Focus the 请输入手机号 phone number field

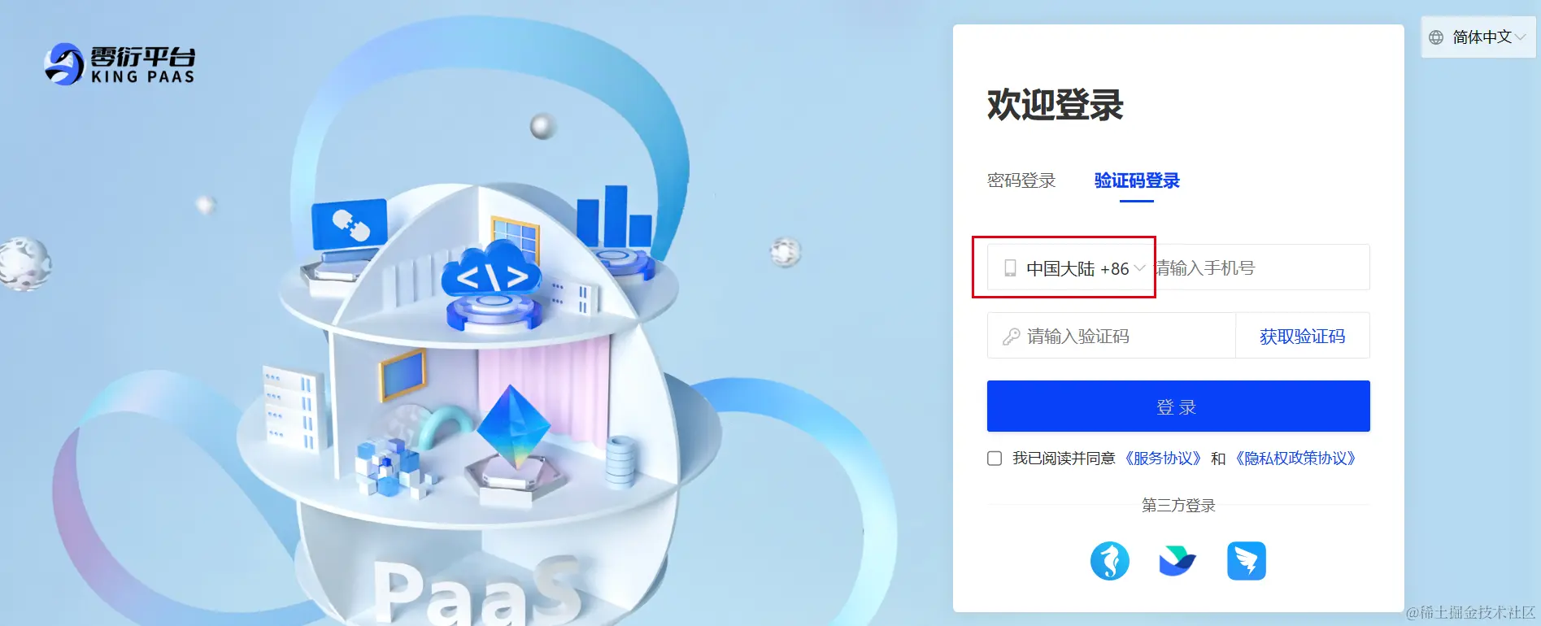(1262, 267)
